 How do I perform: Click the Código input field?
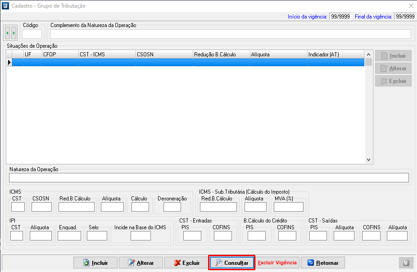click(x=32, y=34)
